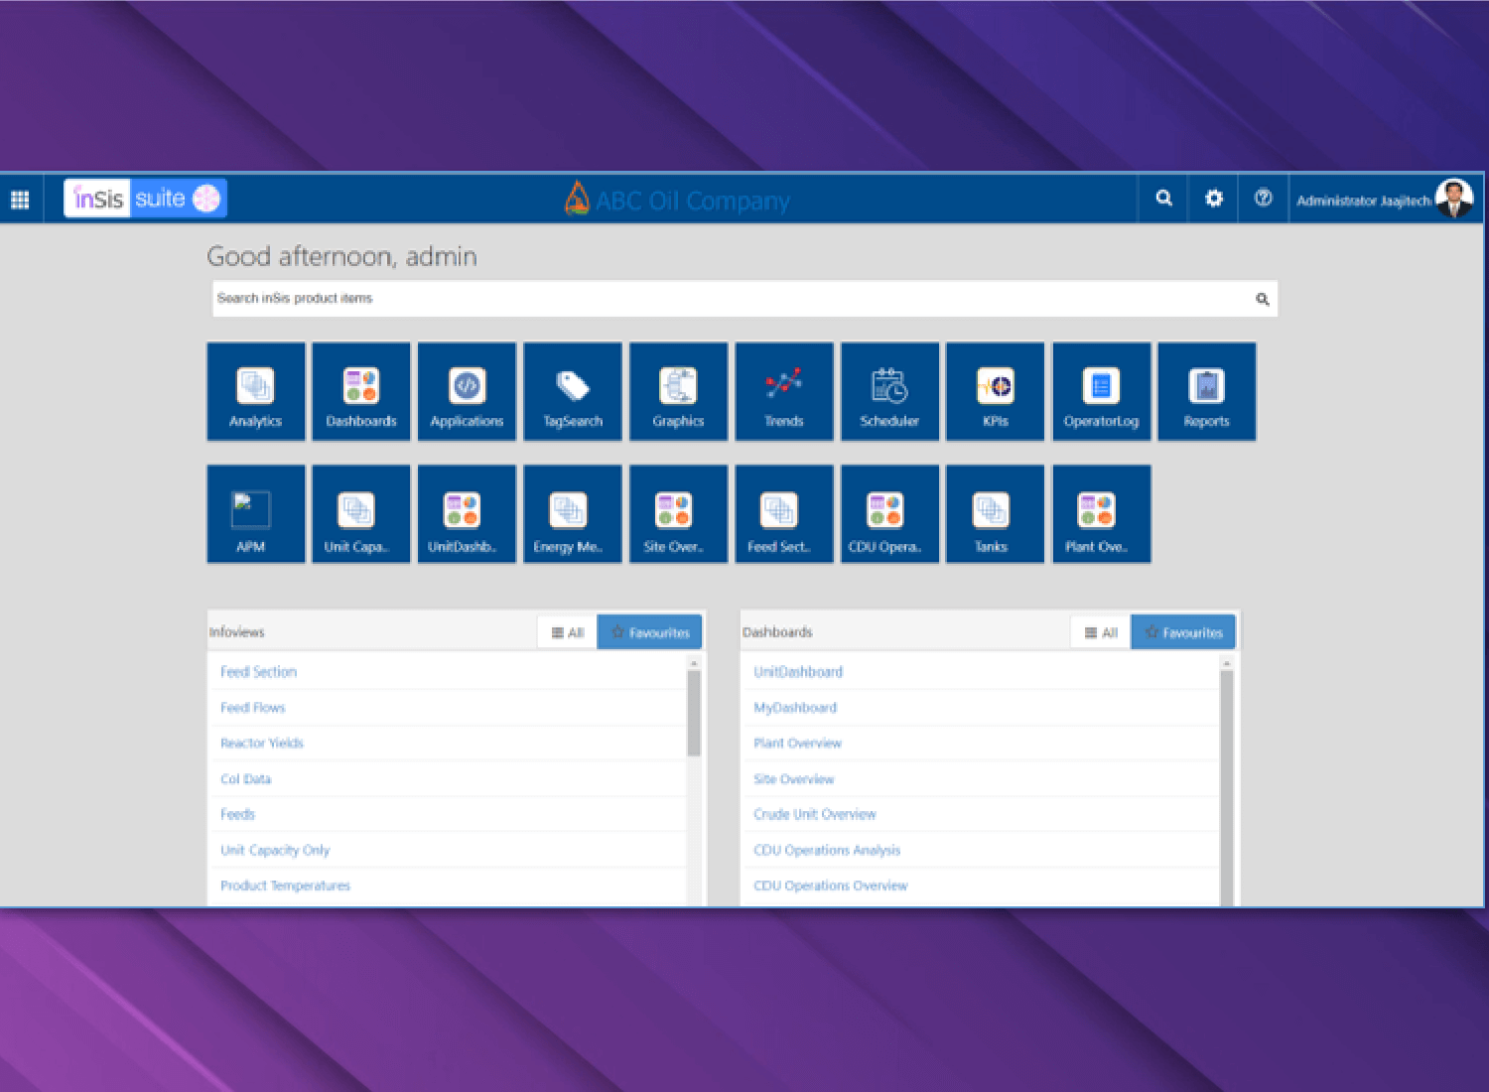
Task: Click the help question mark icon
Action: pos(1263,199)
